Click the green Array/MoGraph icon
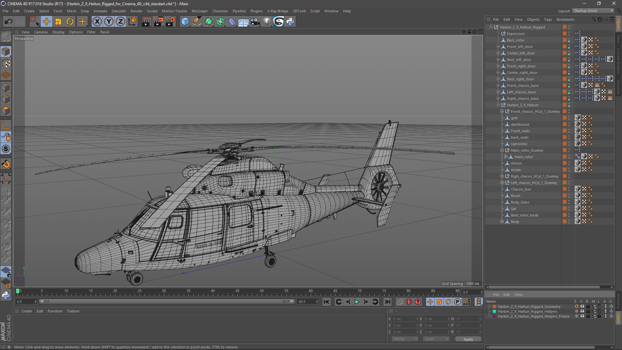 [220, 22]
